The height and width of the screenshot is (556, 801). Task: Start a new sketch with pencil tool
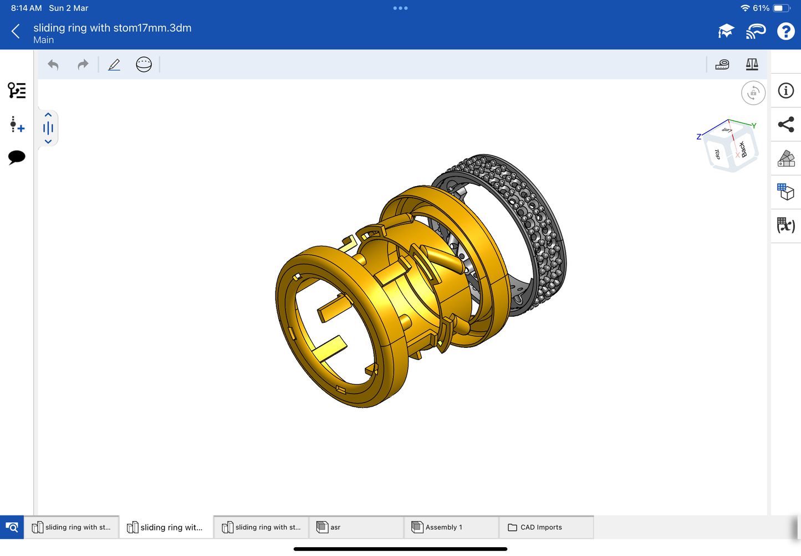(114, 65)
